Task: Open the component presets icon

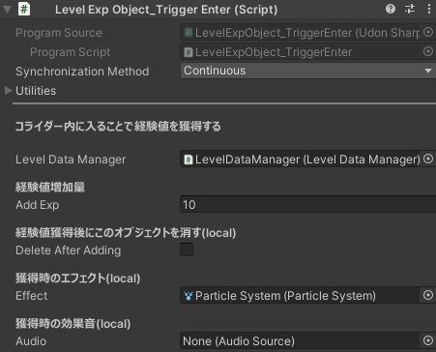Action: (410, 9)
